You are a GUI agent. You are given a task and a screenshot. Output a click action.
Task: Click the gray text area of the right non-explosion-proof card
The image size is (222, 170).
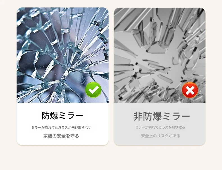point(160,124)
